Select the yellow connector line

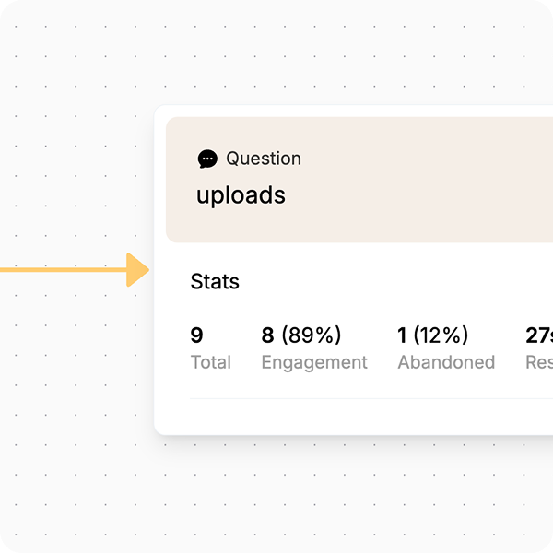click(x=64, y=270)
